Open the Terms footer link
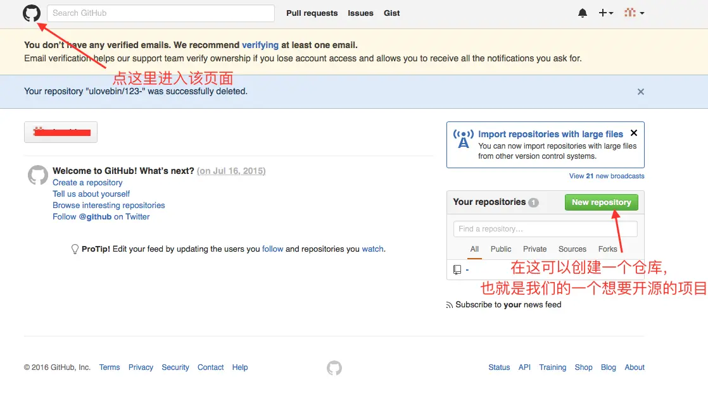708x394 pixels. pyautogui.click(x=110, y=367)
